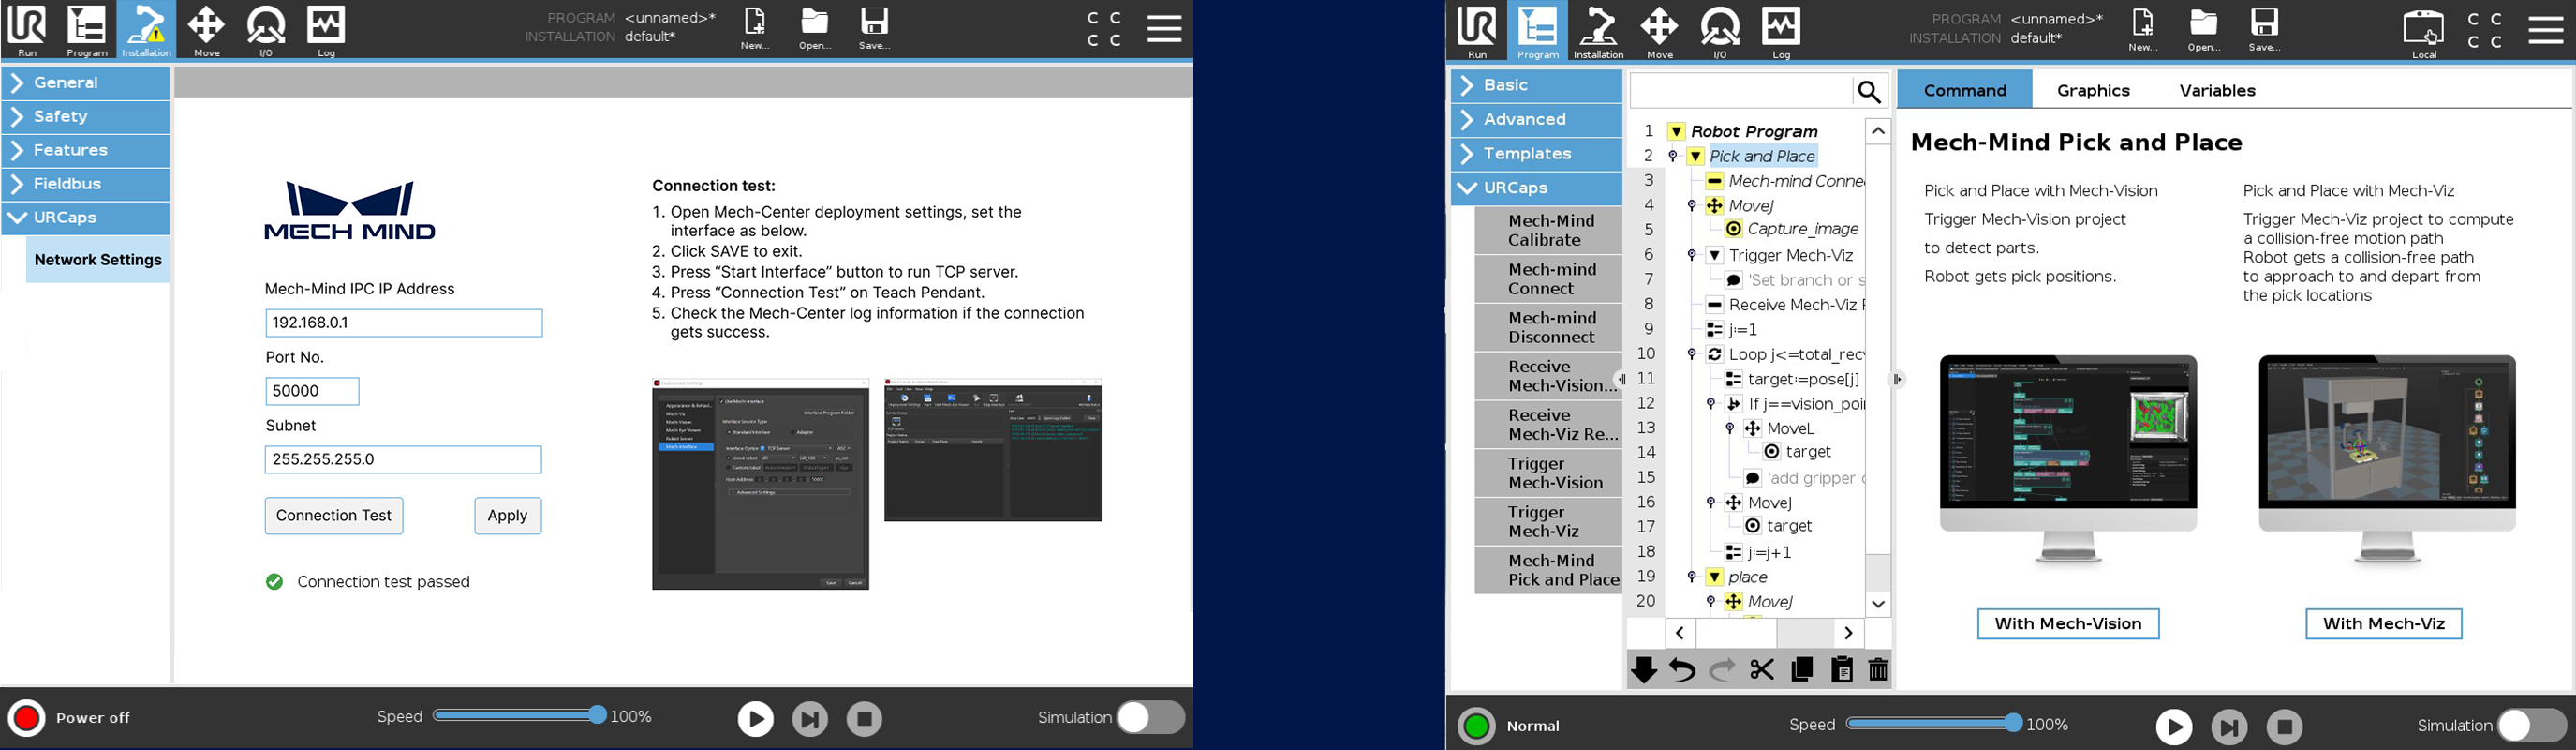Click New icon in the left Installation window

[x=755, y=30]
